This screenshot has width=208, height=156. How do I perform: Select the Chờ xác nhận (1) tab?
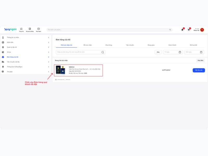click(x=67, y=45)
